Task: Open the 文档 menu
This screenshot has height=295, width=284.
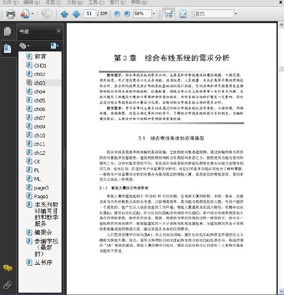Action: [75, 2]
